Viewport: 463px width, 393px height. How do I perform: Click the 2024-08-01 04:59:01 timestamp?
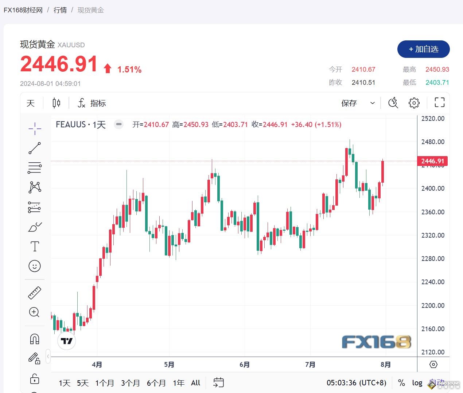[x=50, y=84]
